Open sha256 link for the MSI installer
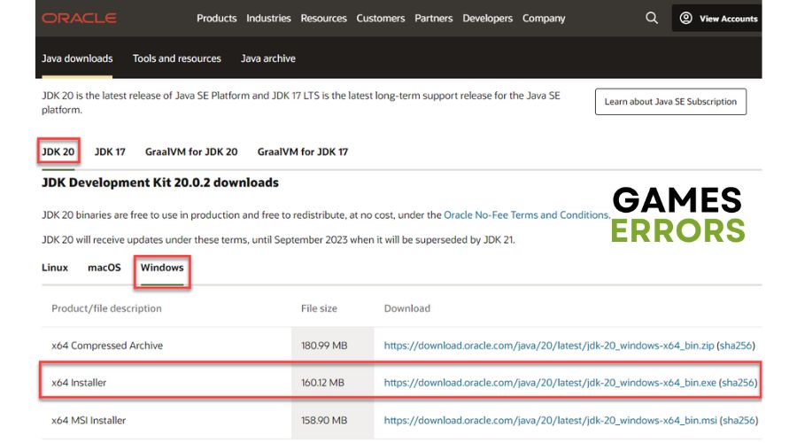Screen dimensions: 797x443 [739, 420]
